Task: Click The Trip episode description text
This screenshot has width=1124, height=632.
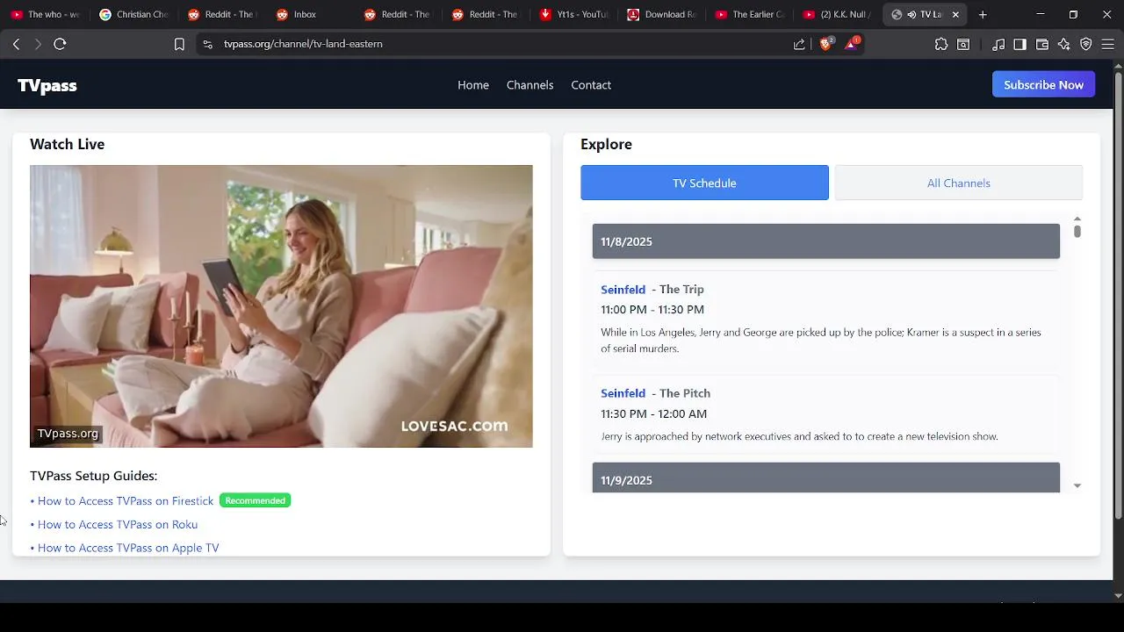Action: tap(821, 341)
